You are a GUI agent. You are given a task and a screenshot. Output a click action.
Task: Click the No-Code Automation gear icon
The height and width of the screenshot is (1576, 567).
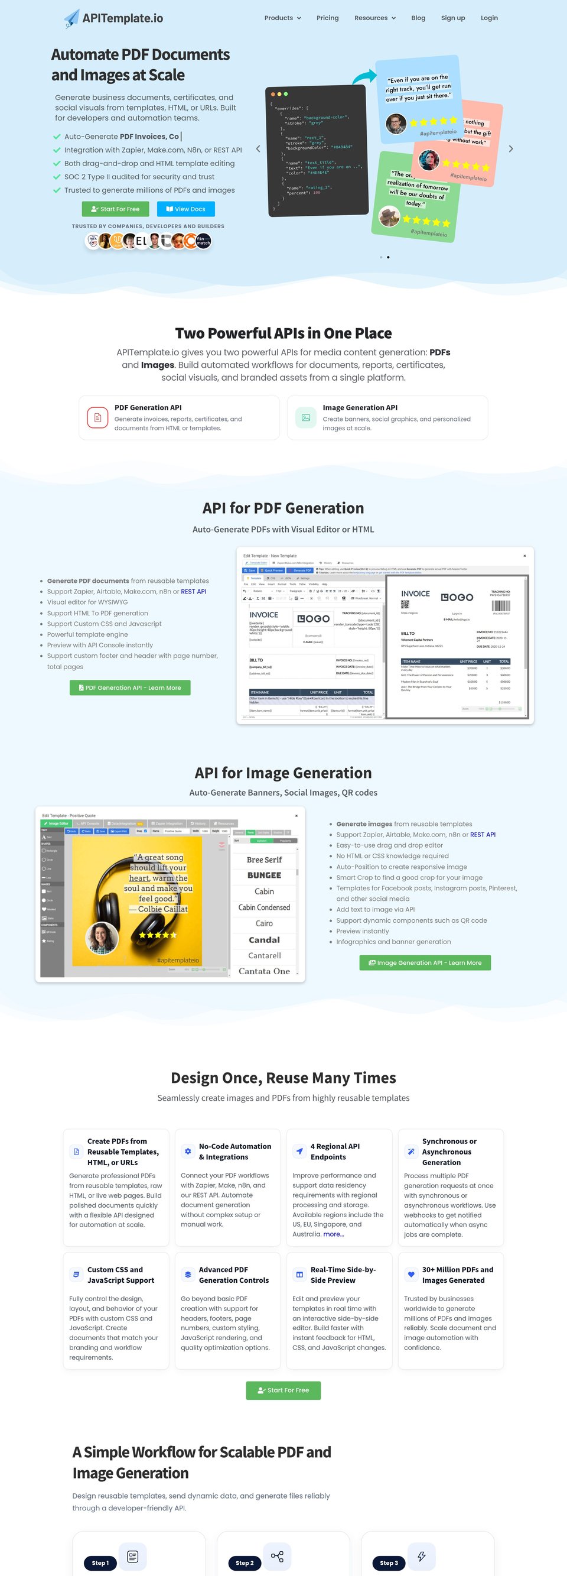tap(188, 1152)
